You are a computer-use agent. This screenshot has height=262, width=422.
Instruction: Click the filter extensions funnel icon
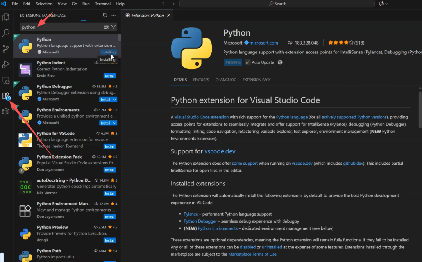113,27
